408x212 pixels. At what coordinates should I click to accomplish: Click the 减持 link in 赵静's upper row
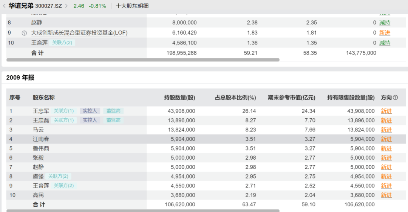pos(385,23)
